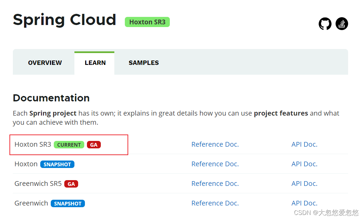Click the 'Spring Cloud' page title

tap(65, 20)
